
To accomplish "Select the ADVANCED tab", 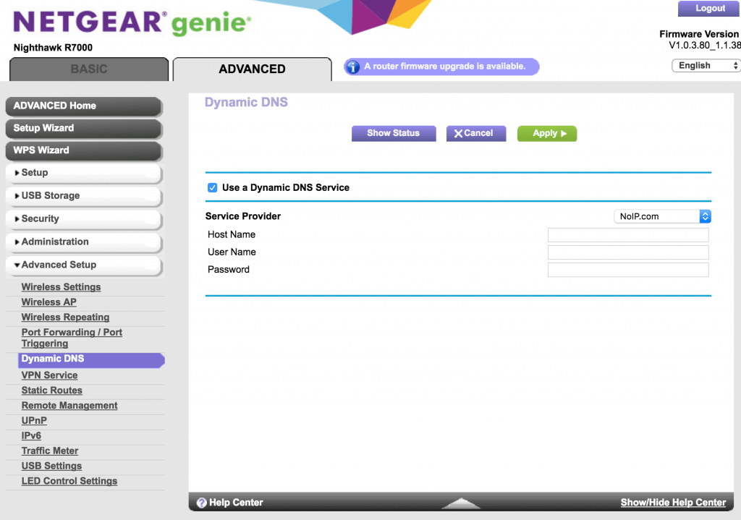I will tap(252, 69).
